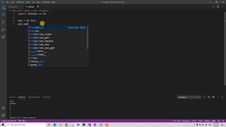This screenshot has height=127, width=226.
Task: Switch to the DEBUG CONSOLE panel tab
Action: point(34,97)
